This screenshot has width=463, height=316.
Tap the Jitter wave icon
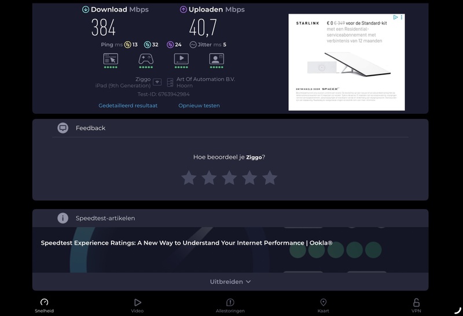tap(193, 44)
